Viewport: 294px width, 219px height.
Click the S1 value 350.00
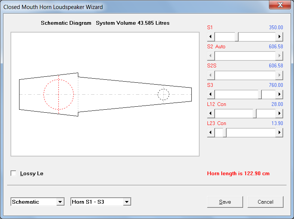click(276, 27)
